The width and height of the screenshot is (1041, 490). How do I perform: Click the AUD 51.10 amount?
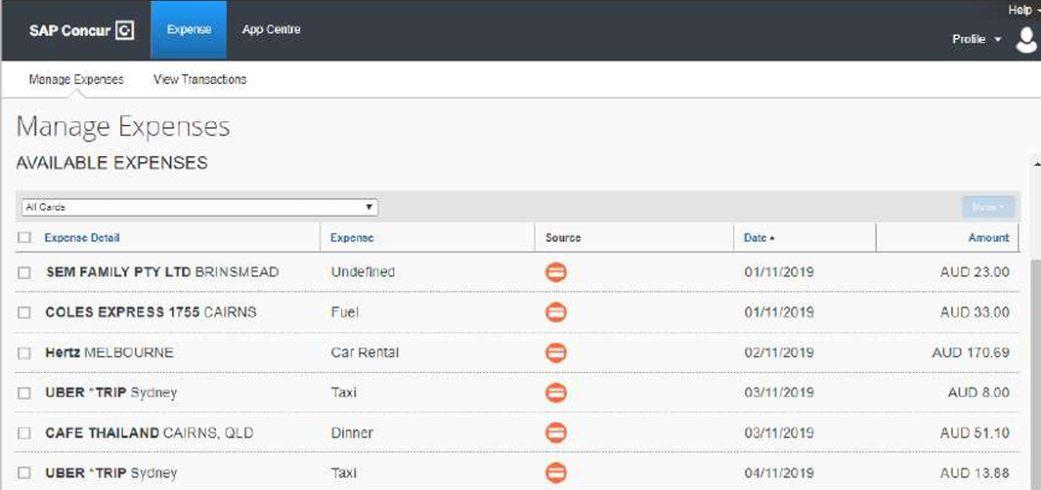tap(975, 433)
